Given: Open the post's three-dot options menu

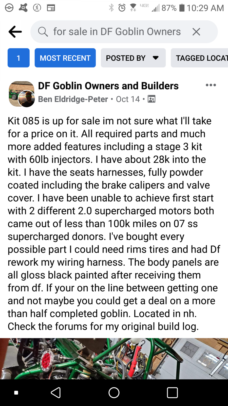Looking at the screenshot, I should pos(211,85).
